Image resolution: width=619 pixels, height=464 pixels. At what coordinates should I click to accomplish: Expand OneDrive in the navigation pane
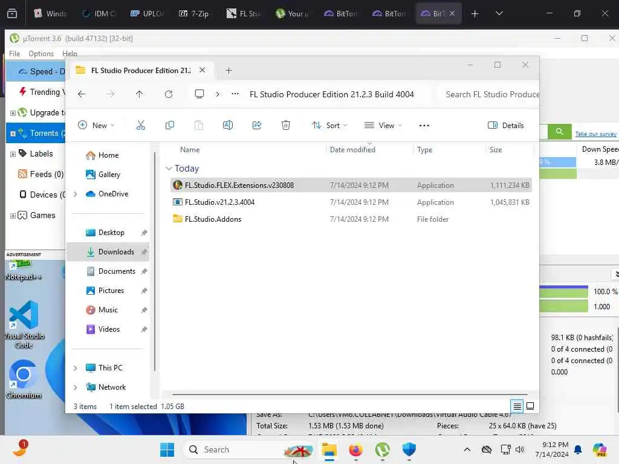pyautogui.click(x=75, y=194)
